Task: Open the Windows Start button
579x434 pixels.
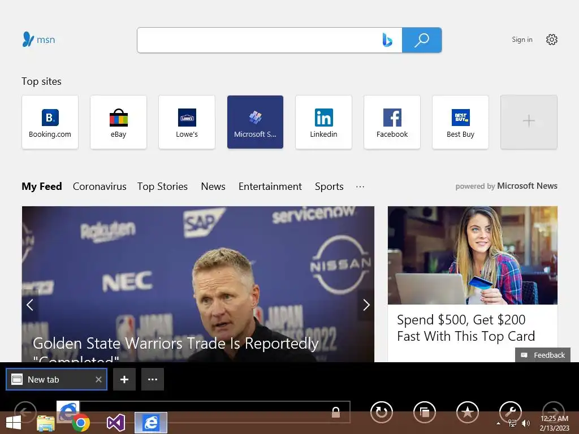Action: pos(14,423)
